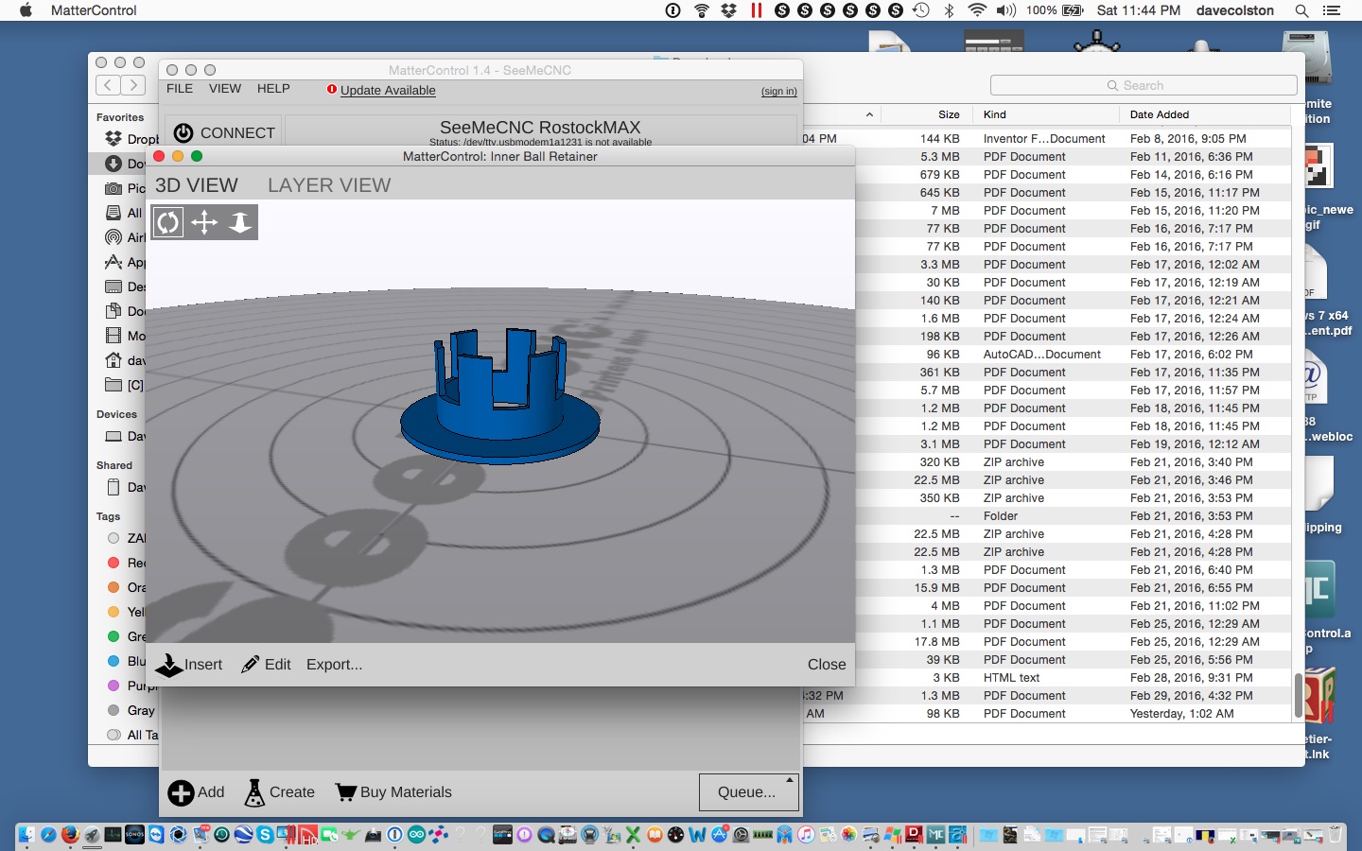Click the CONNECT power icon
Viewport: 1362px width, 851px height.
point(183,133)
